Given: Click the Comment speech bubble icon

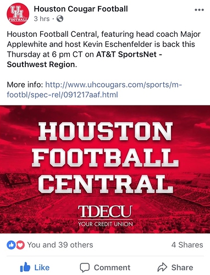Looking at the screenshot, I should pos(85,268).
